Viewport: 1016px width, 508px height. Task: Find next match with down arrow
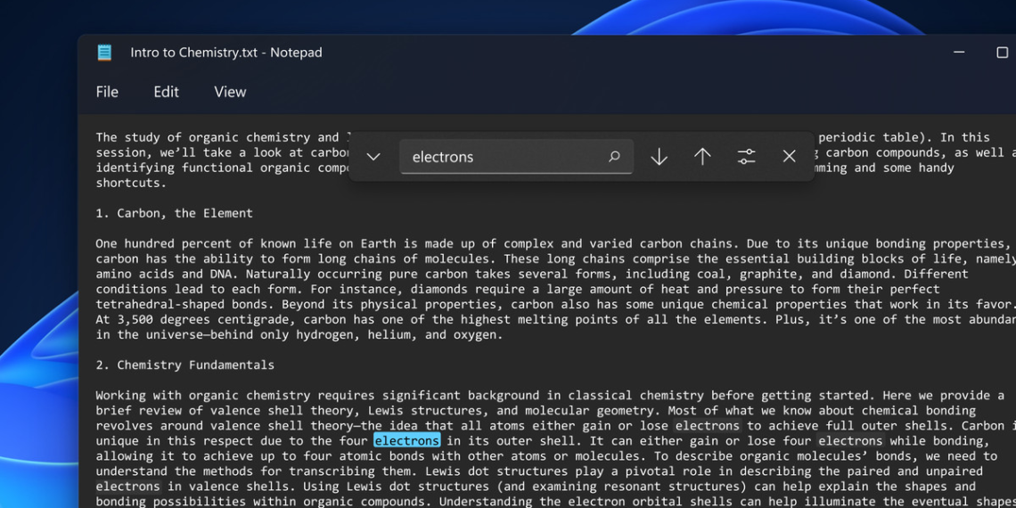[659, 157]
